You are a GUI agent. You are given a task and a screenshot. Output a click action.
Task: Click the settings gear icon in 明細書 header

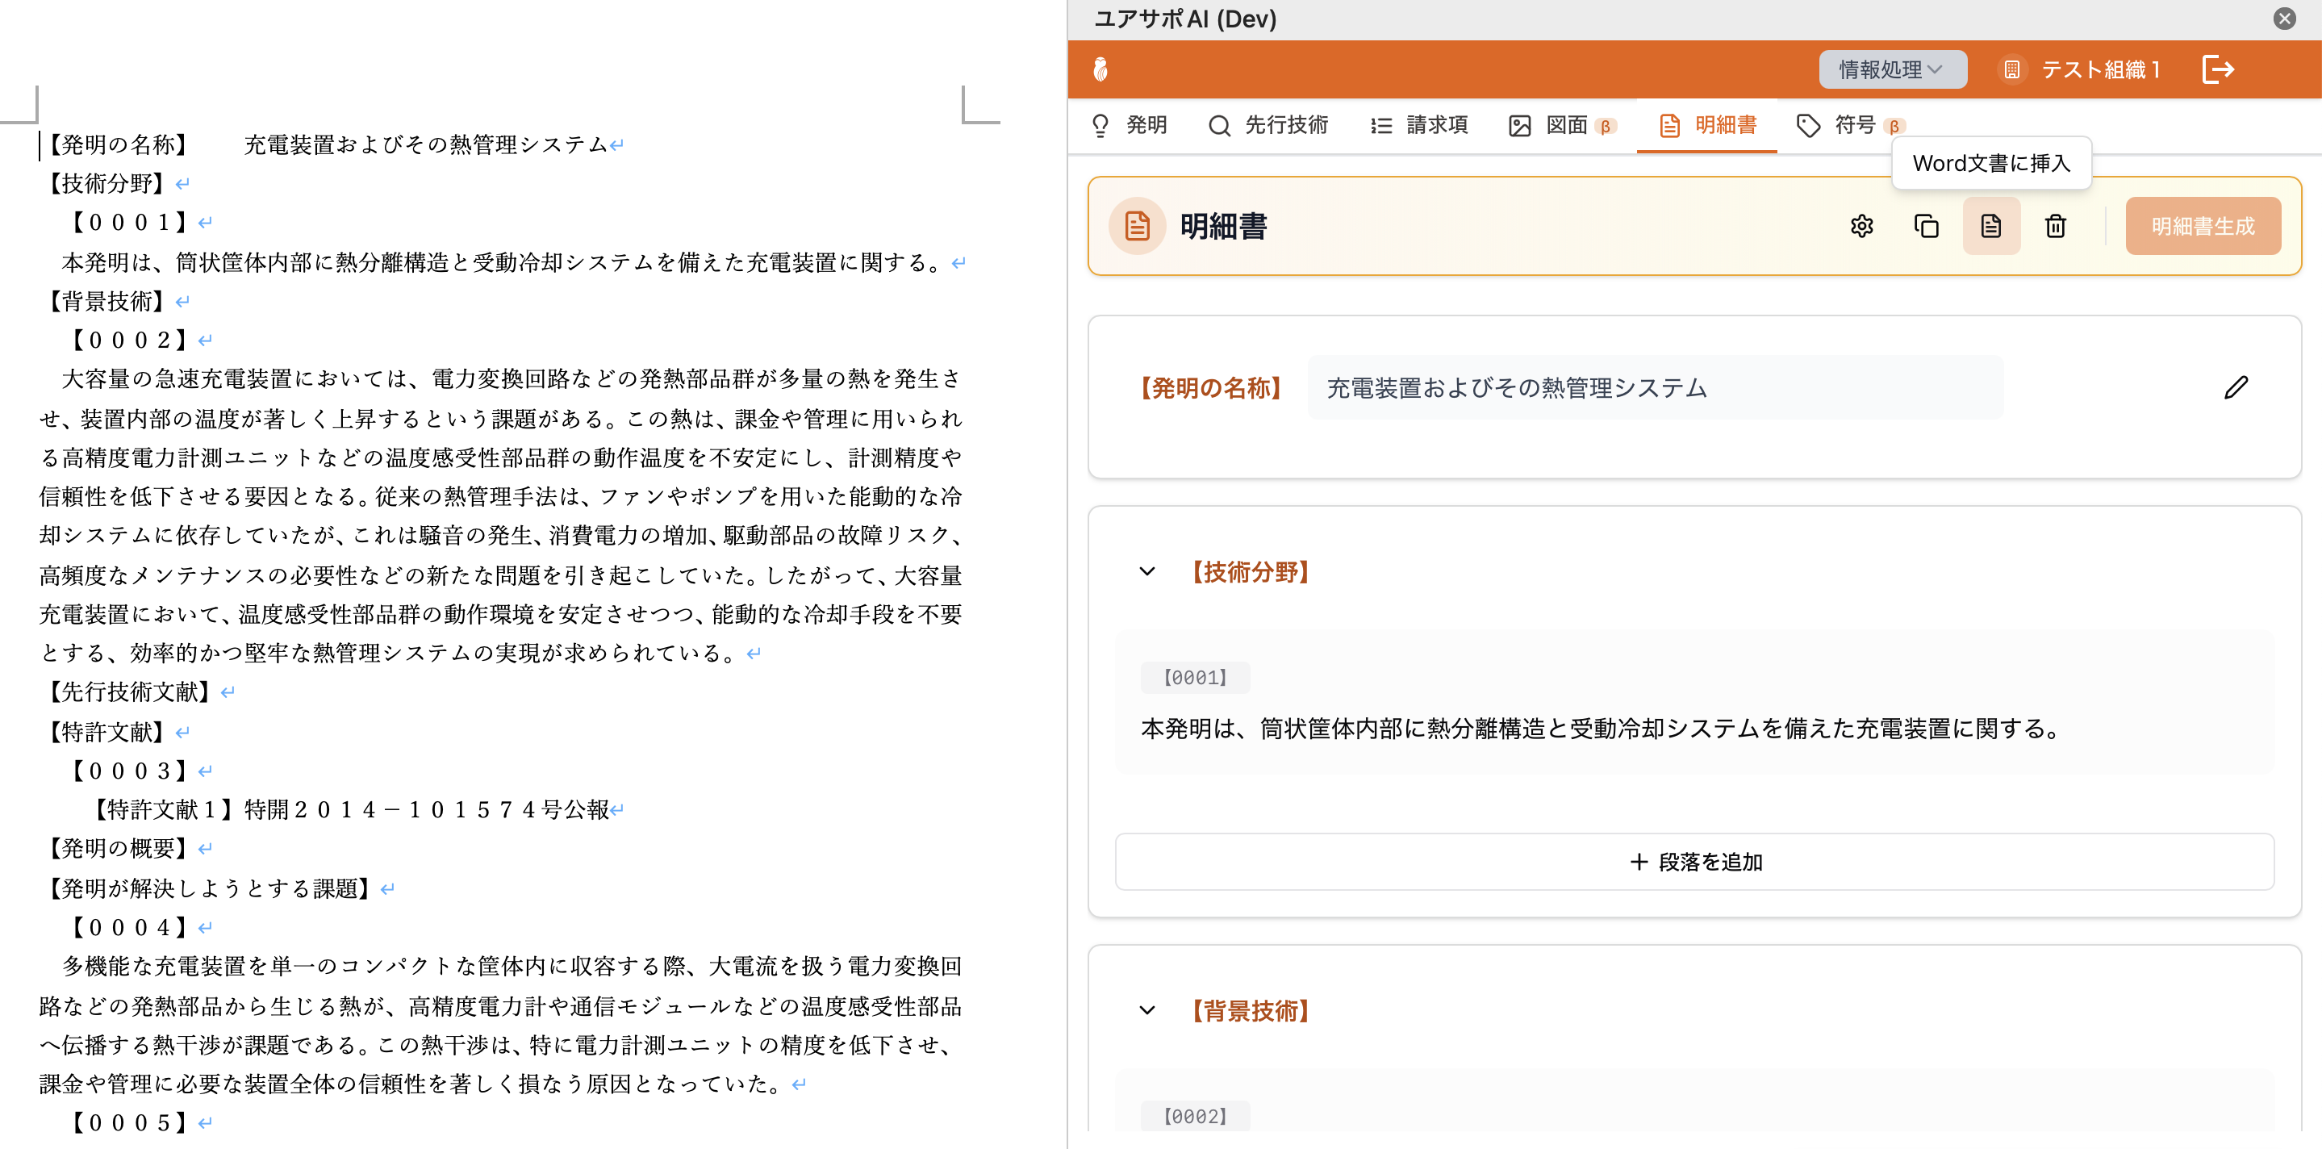click(1861, 226)
